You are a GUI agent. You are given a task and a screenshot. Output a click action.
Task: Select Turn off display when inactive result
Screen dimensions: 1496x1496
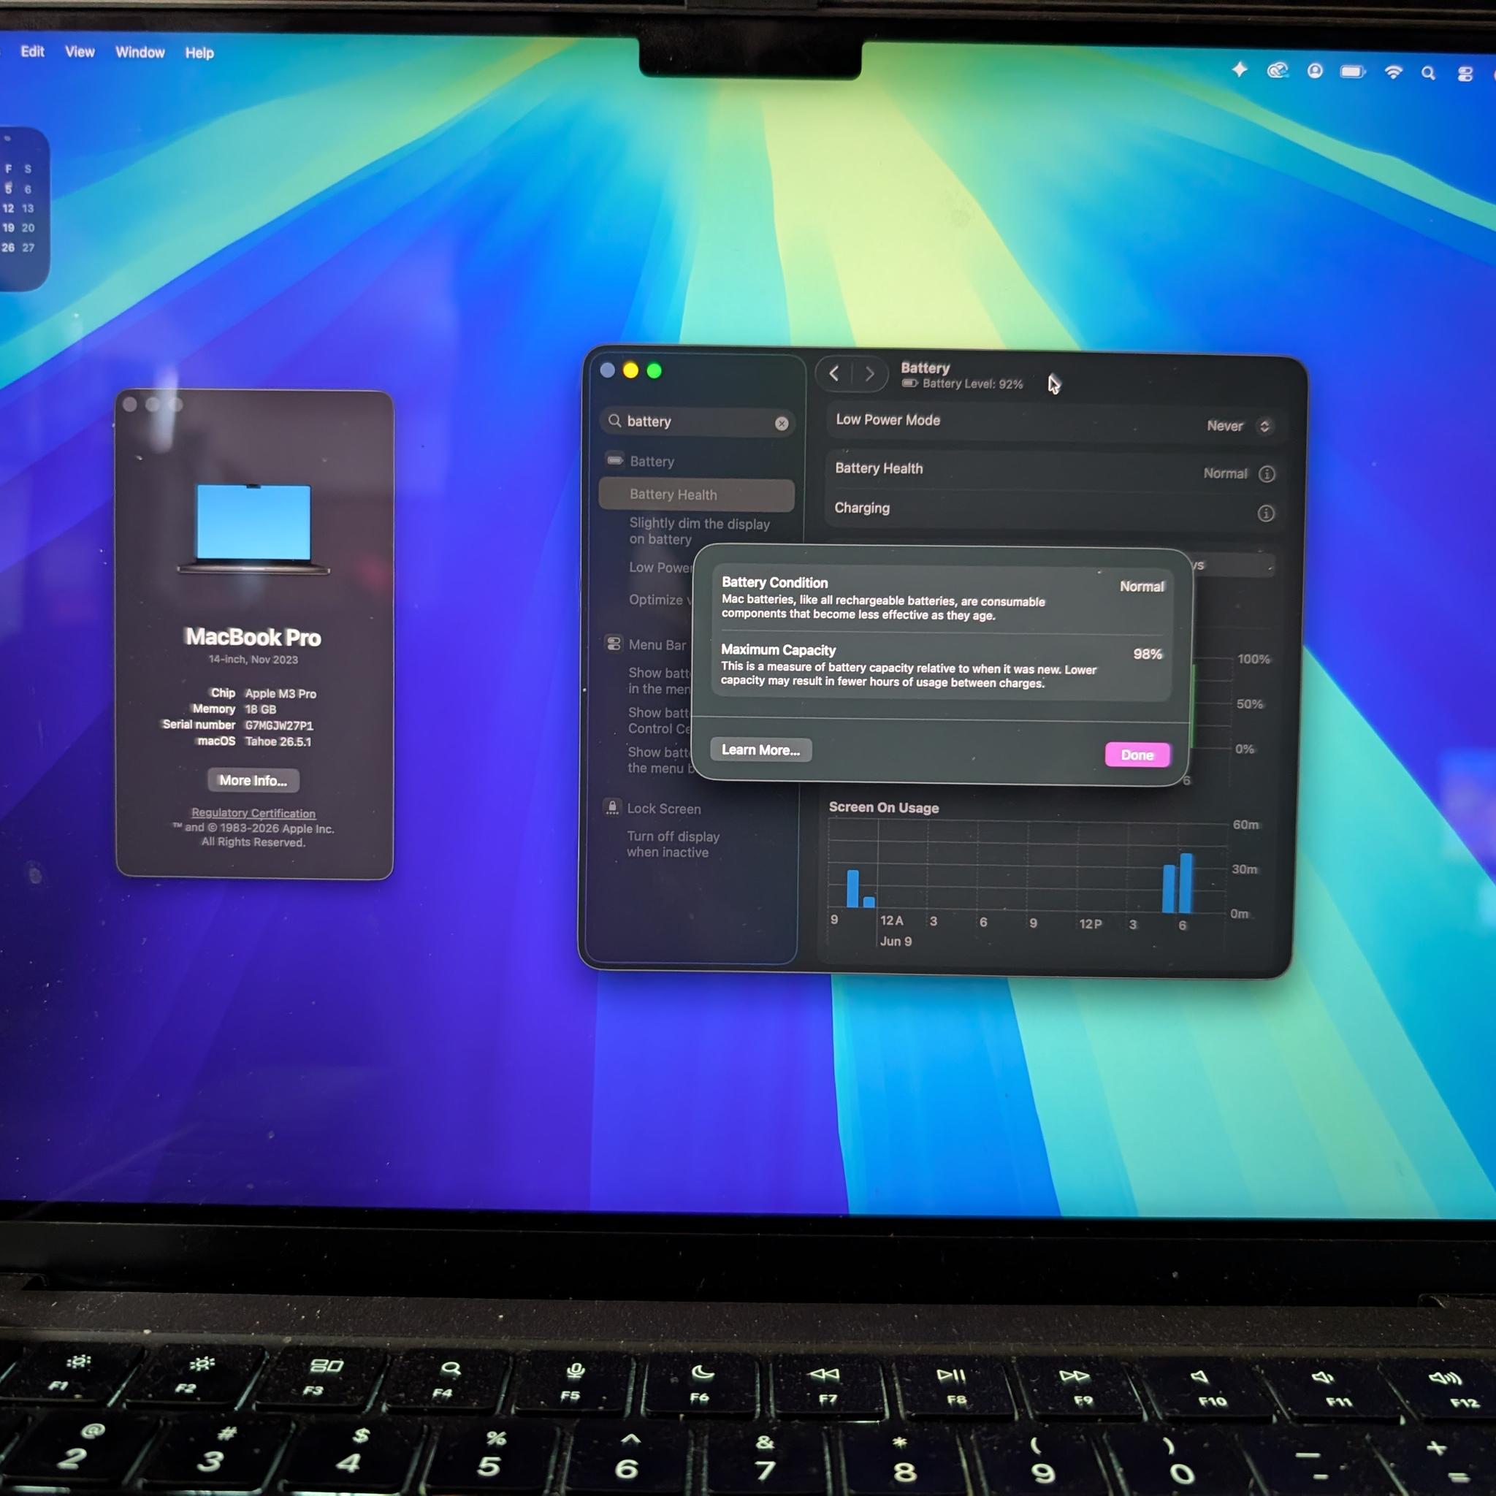[673, 844]
